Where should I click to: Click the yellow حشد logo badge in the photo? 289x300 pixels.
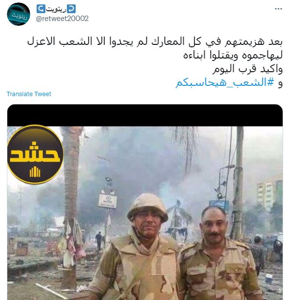tap(35, 155)
